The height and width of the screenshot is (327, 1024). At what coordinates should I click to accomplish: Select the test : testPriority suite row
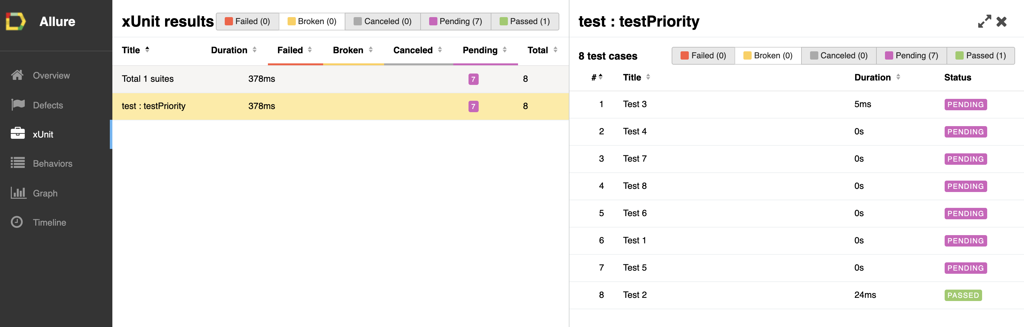(x=153, y=106)
